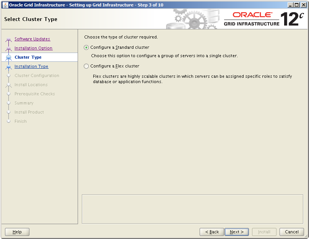This screenshot has width=309, height=239.
Task: Open Help for cluster type
Action: tap(17, 232)
